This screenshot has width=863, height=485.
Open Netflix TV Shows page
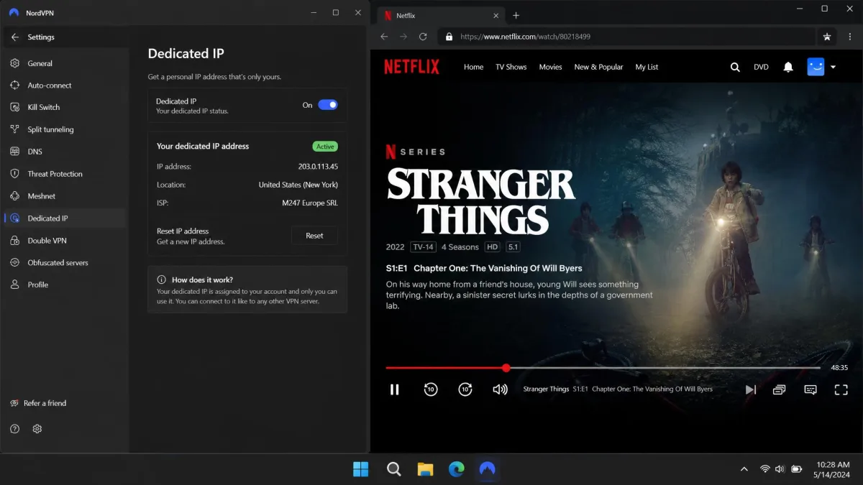tap(511, 67)
